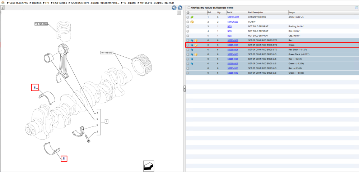Select 'Red Black (- 0.127)' usage cell
The image size is (359, 172).
tap(298, 50)
